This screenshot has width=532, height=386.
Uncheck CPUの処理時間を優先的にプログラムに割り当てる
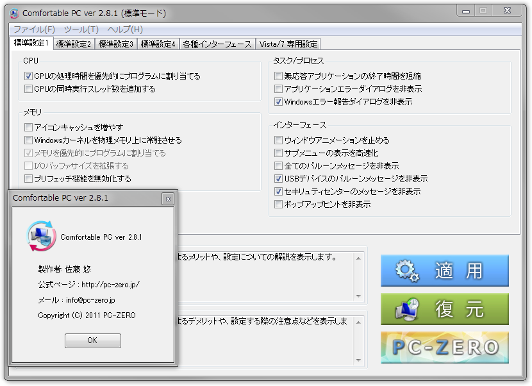(28, 76)
